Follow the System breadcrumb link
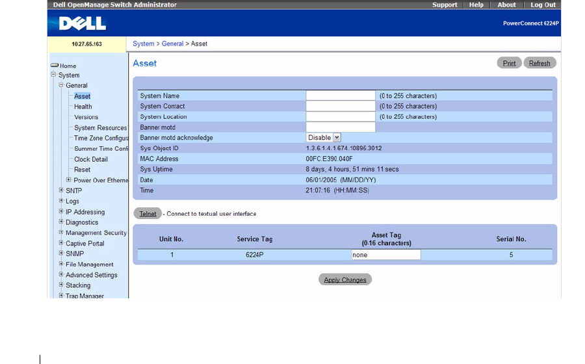 (143, 44)
